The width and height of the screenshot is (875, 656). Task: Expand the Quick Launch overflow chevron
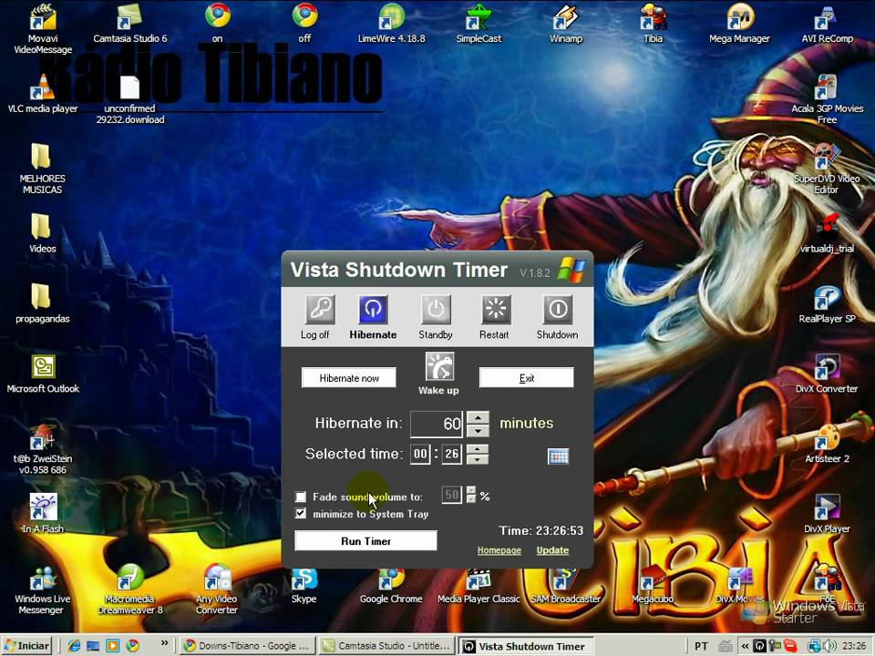click(x=165, y=642)
